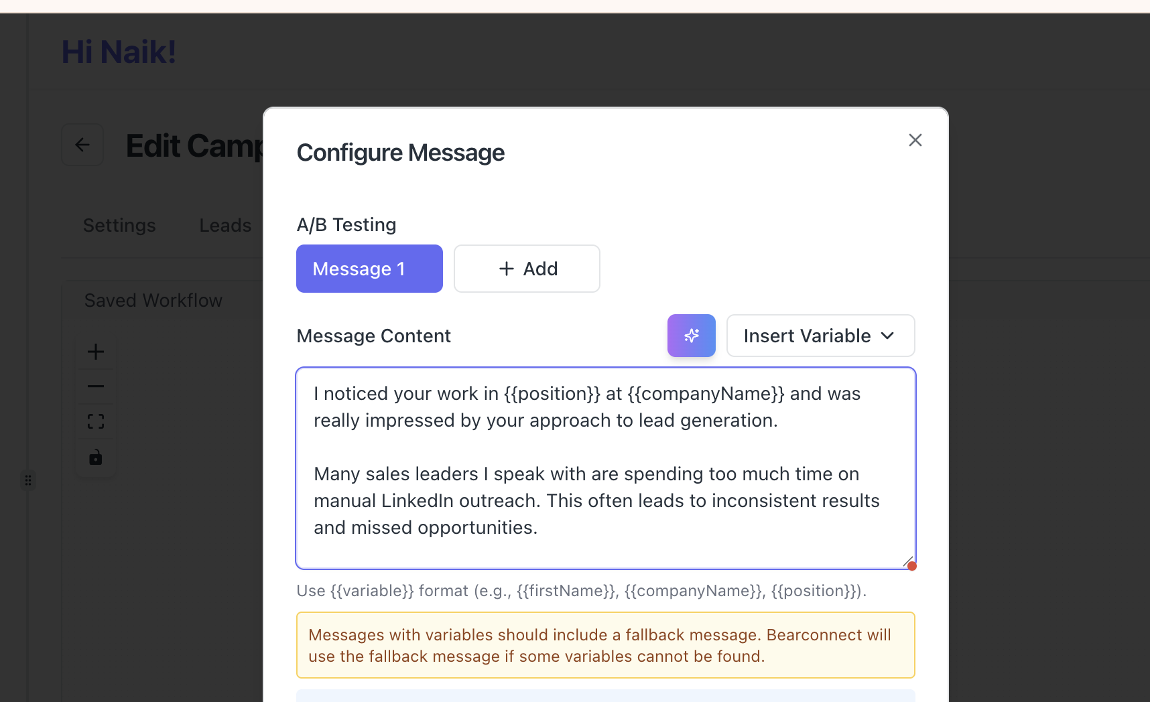Click the text area resize handle
The width and height of the screenshot is (1150, 702).
(x=907, y=561)
